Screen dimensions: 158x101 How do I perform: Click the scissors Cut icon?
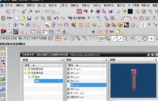tap(36, 18)
